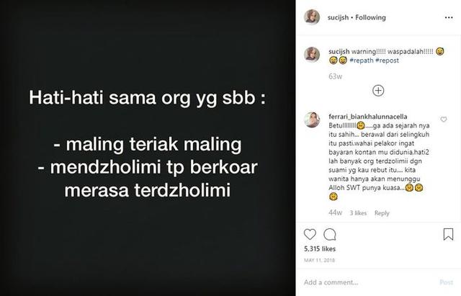Load more comments with the plus circle
The height and width of the screenshot is (296, 461).
pyautogui.click(x=378, y=91)
